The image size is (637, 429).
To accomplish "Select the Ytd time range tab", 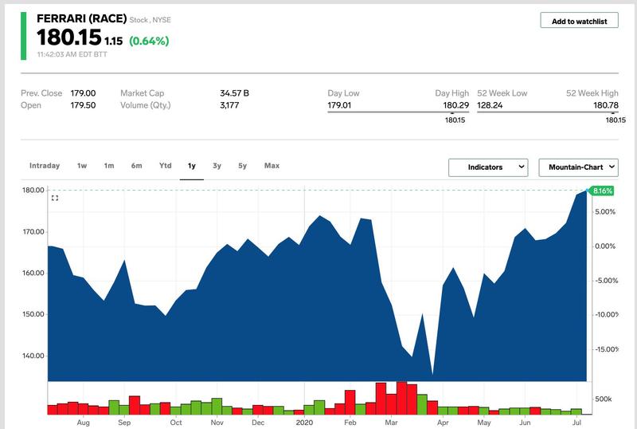I will pos(166,166).
